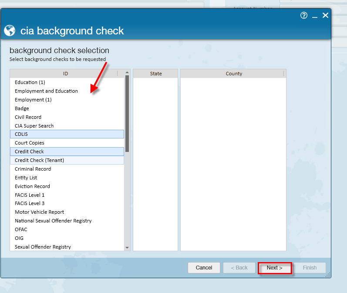Screen dimensions: 347x293
Task: Open the help question mark icon
Action: click(x=304, y=15)
